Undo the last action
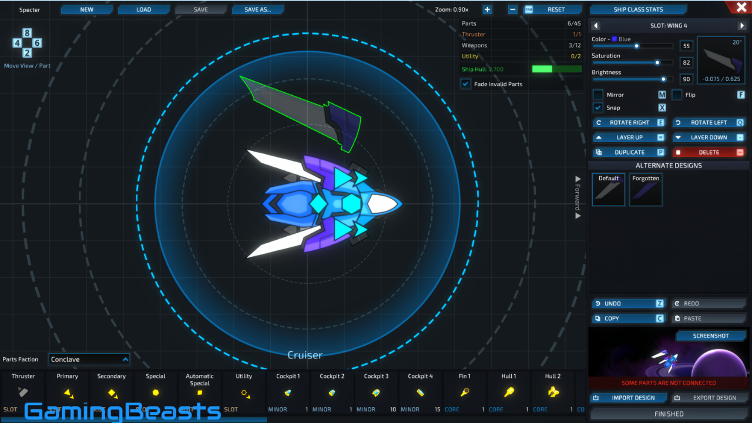The width and height of the screenshot is (752, 423). click(629, 304)
